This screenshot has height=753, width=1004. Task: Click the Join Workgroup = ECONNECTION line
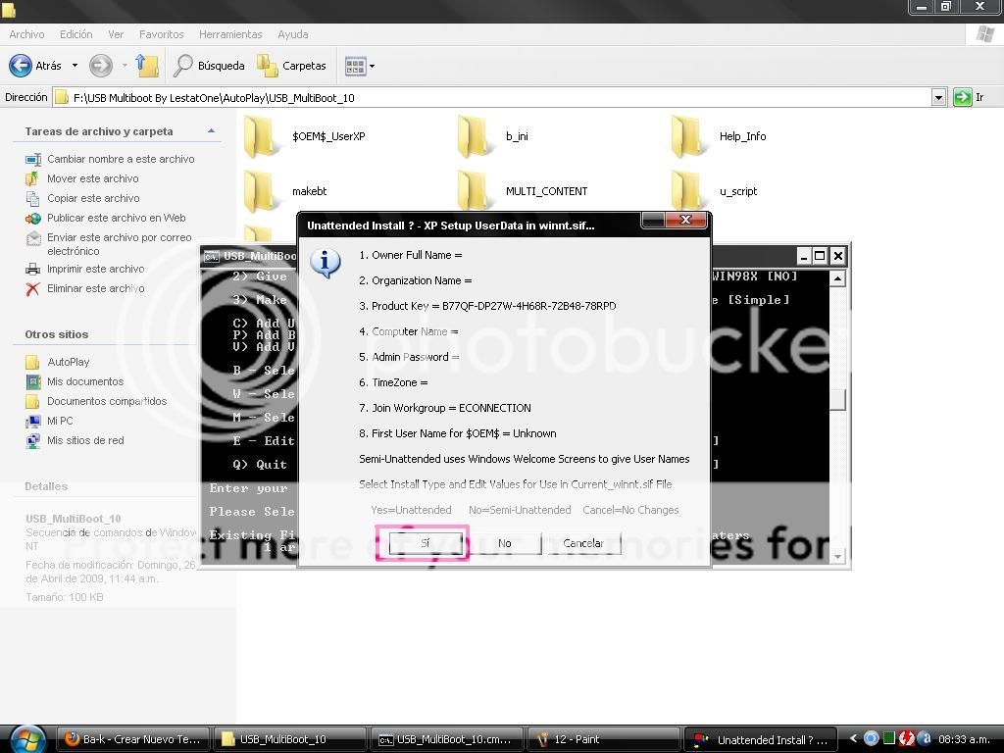(x=445, y=408)
